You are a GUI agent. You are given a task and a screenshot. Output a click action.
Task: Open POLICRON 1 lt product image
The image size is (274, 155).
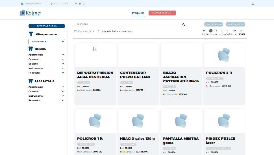[x=95, y=121]
